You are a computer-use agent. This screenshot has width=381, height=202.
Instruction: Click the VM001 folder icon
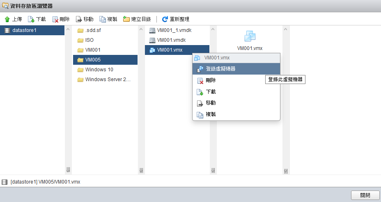(x=80, y=50)
